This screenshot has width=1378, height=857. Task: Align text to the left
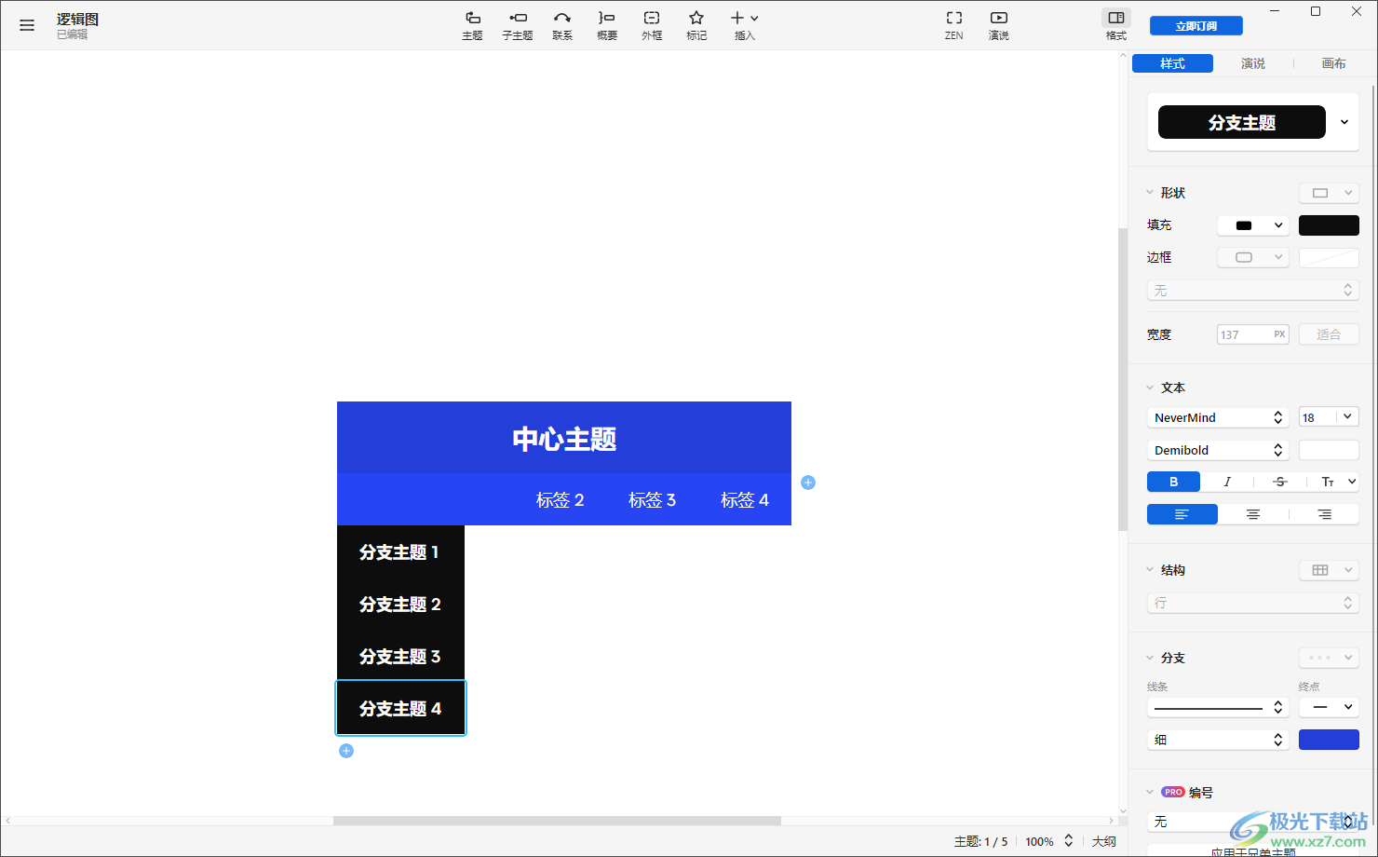pyautogui.click(x=1182, y=514)
